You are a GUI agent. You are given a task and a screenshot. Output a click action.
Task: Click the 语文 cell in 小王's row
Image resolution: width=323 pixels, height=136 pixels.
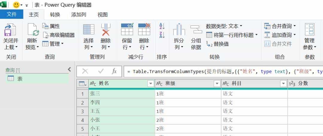[255, 129]
